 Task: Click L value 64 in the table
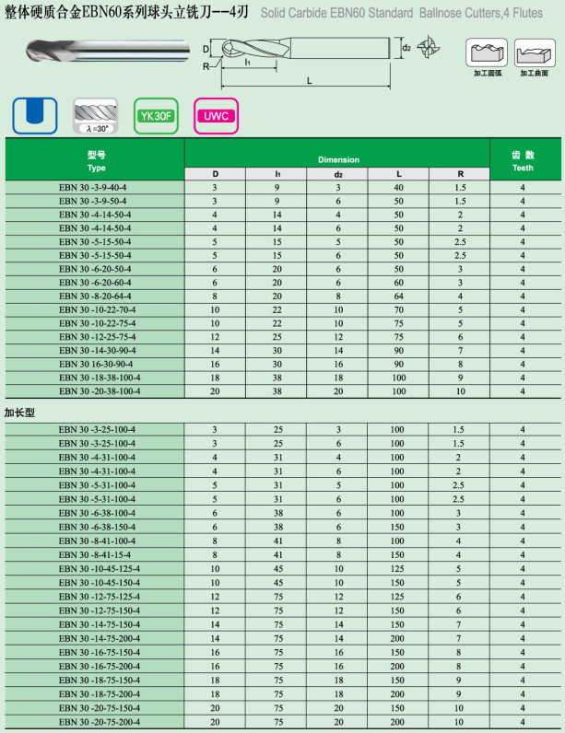tap(398, 296)
